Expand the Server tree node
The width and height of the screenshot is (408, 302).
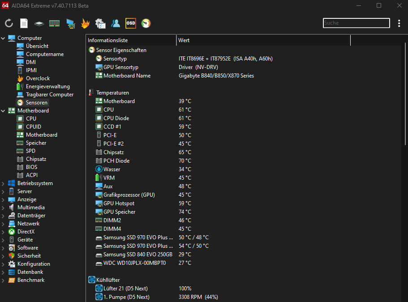(x=3, y=192)
